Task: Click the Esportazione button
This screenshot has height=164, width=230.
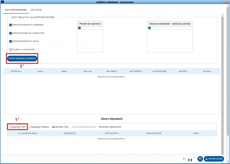Action: [214, 159]
